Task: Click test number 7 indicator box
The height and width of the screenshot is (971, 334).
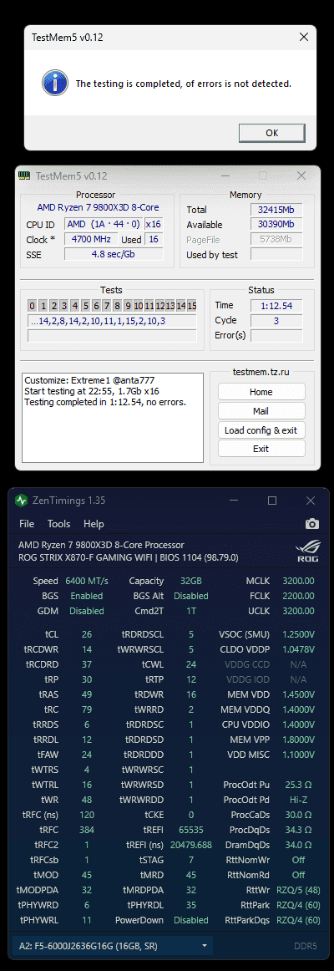Action: (106, 306)
